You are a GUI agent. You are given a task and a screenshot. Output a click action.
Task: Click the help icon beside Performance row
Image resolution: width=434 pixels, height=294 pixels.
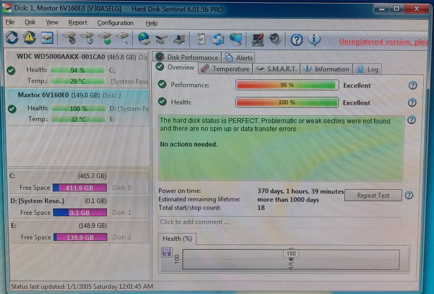[x=413, y=85]
